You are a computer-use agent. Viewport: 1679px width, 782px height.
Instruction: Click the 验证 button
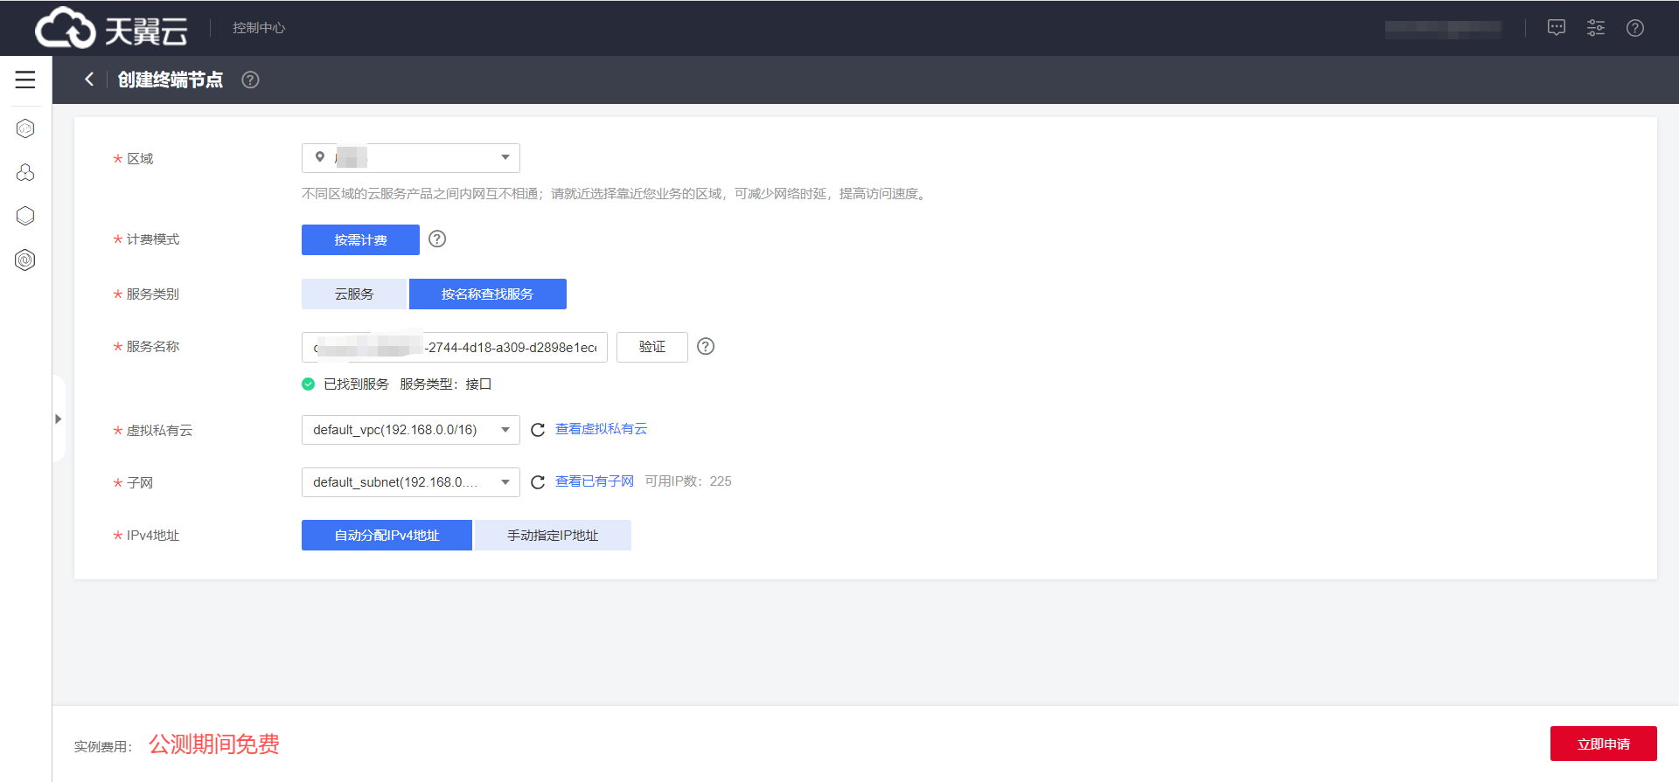pos(651,347)
